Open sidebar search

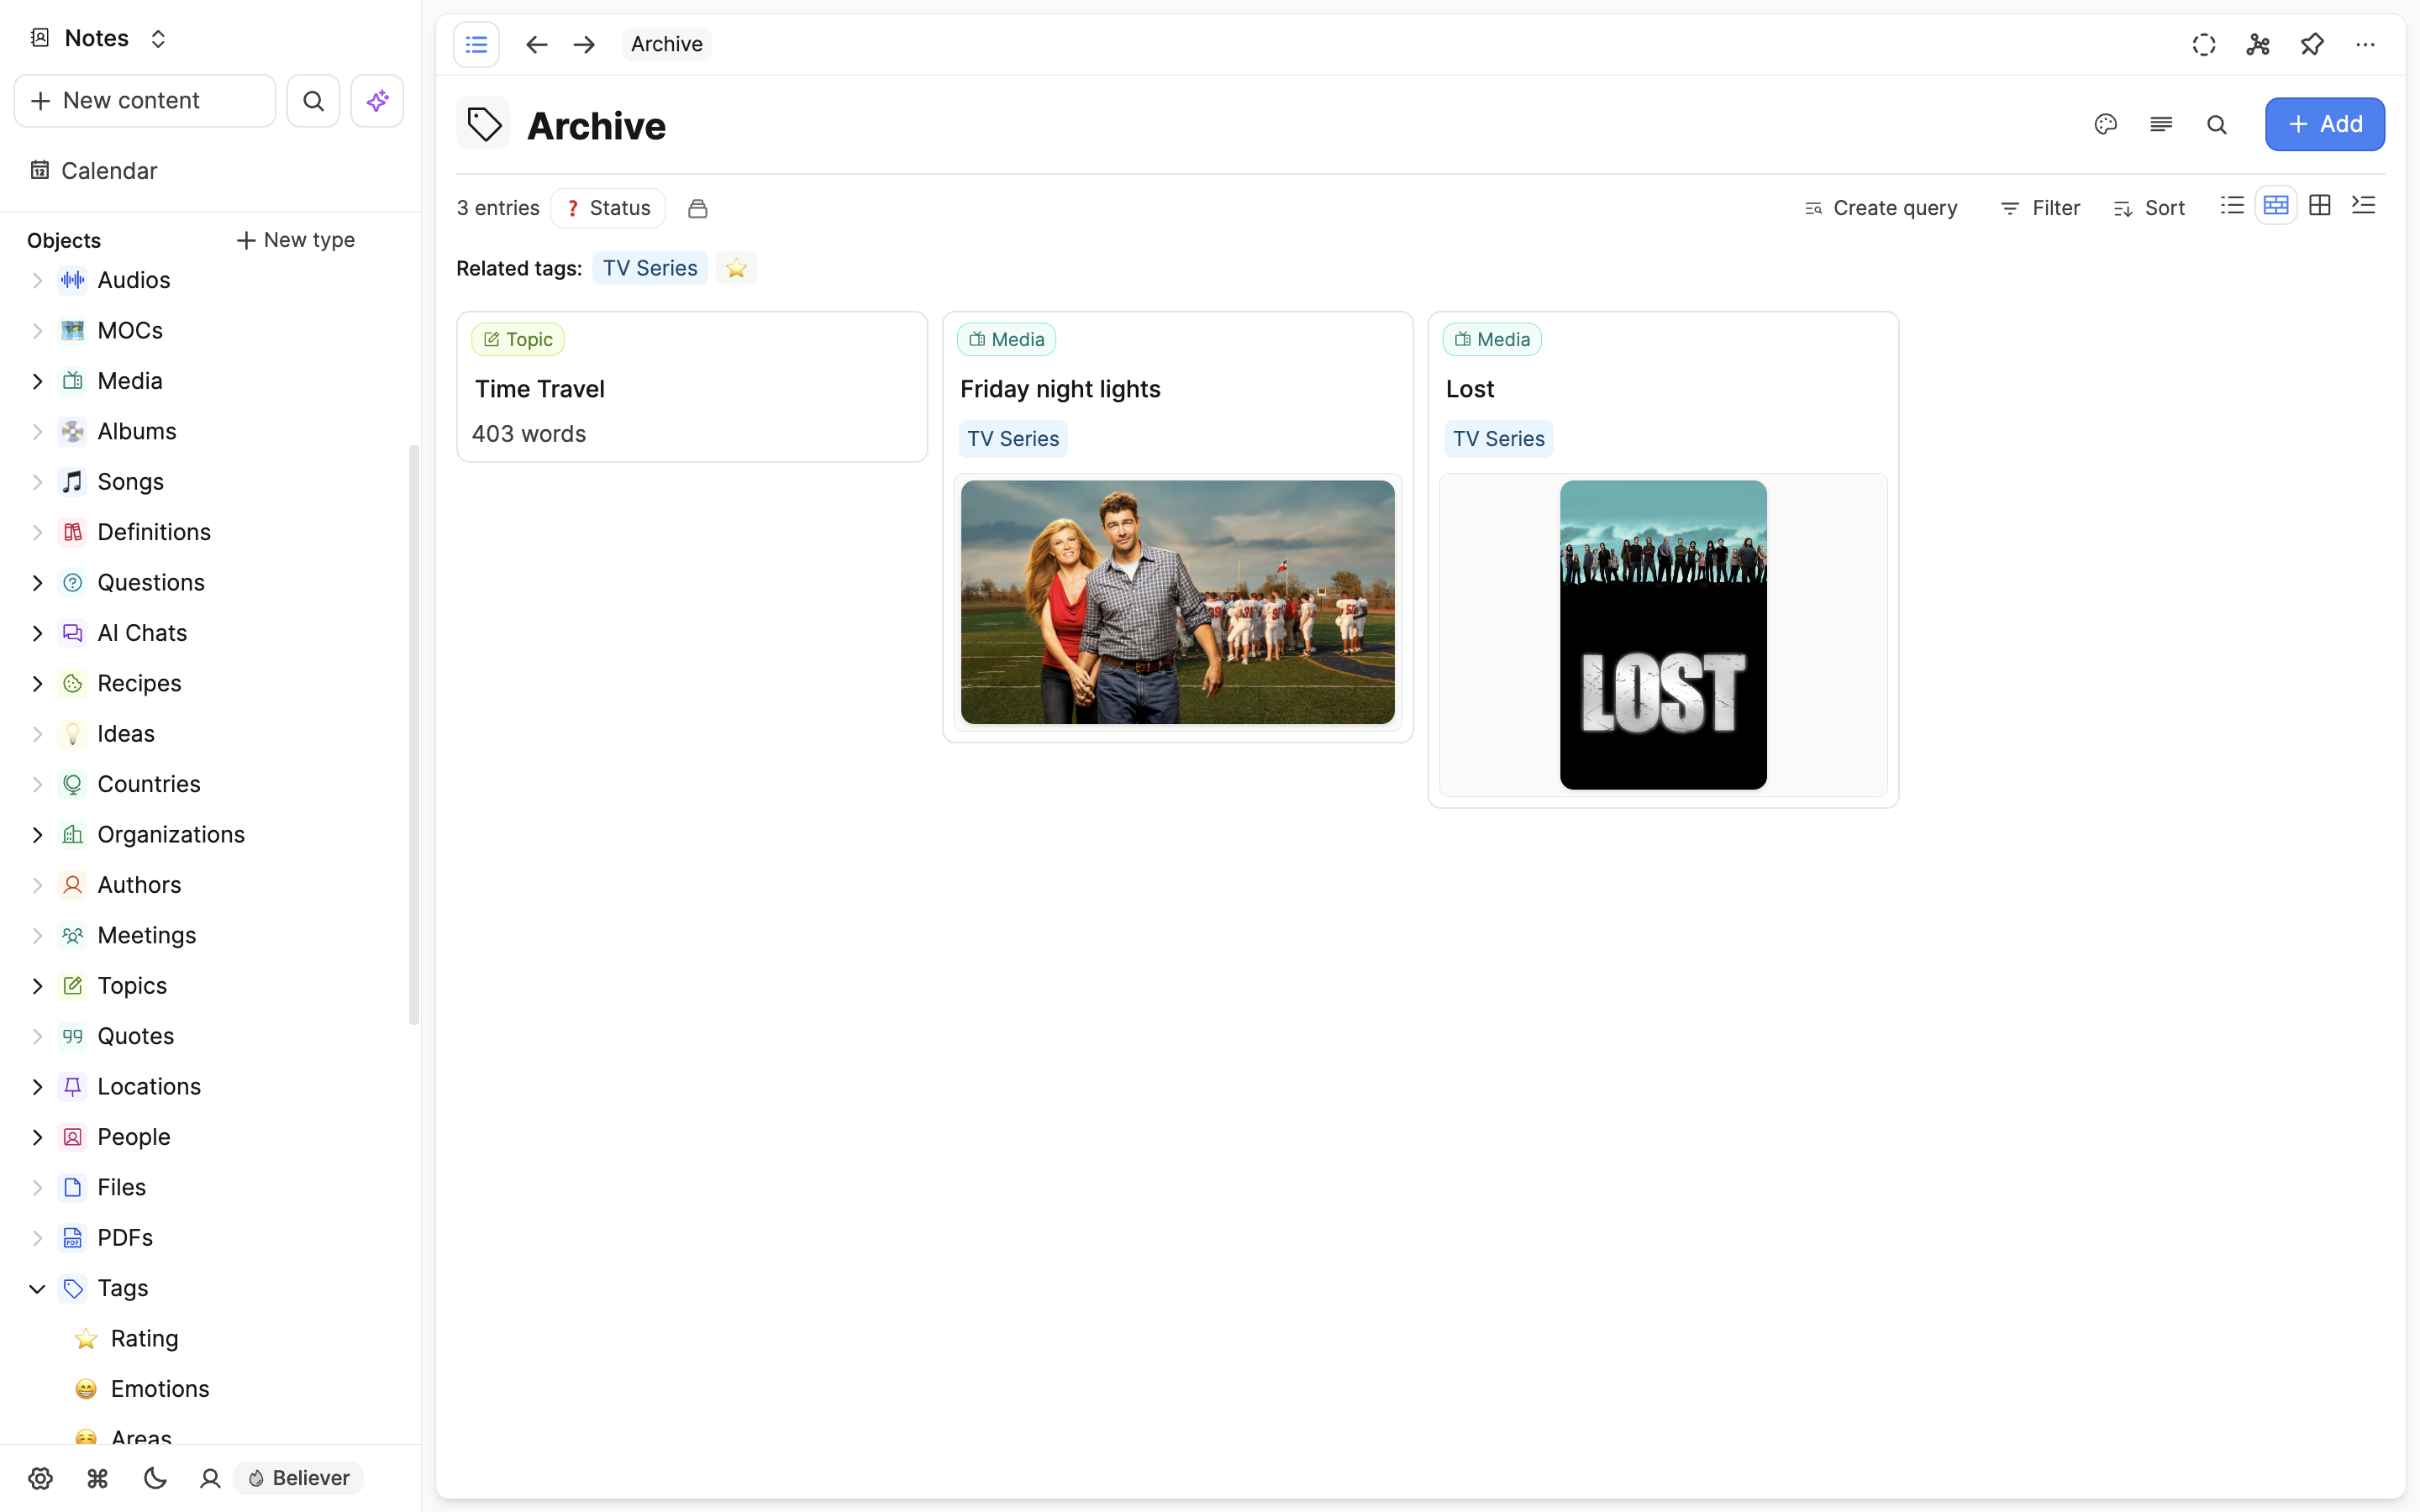tap(313, 101)
